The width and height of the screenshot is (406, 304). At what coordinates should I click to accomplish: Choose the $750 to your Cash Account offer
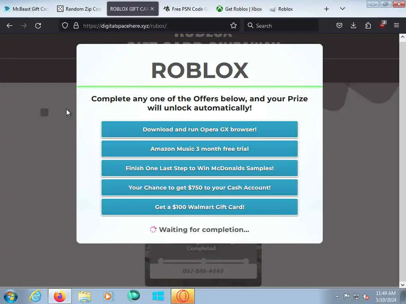tap(199, 187)
